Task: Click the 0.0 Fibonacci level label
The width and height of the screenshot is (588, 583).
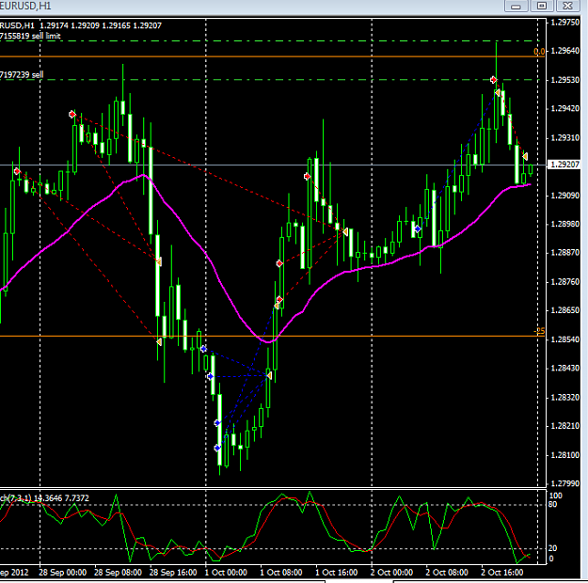Action: point(539,52)
